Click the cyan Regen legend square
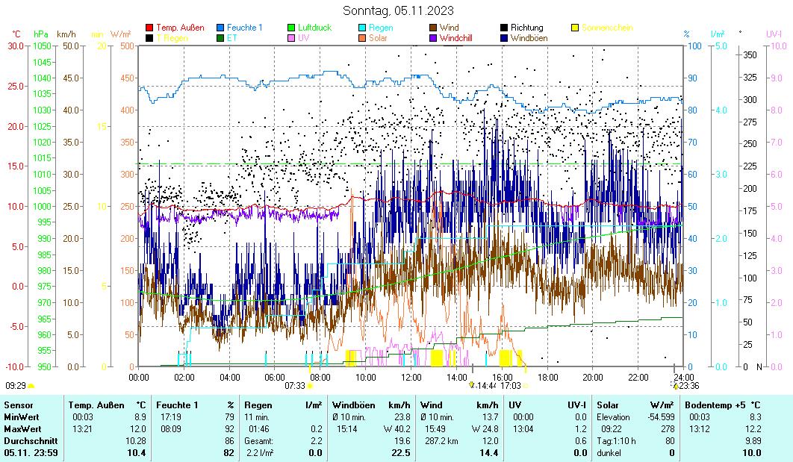793x462 pixels. (363, 28)
